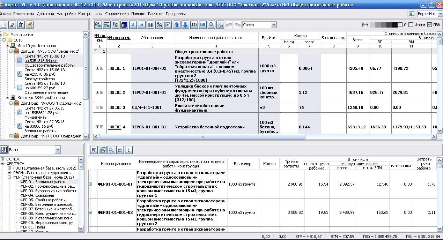Expand 'ГЭСН (Эталонная база, июль 2012)' node

(9, 168)
